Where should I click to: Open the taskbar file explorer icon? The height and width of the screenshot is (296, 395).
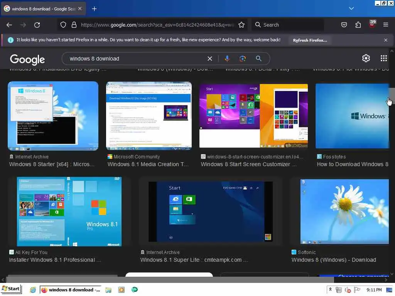[x=108, y=290]
